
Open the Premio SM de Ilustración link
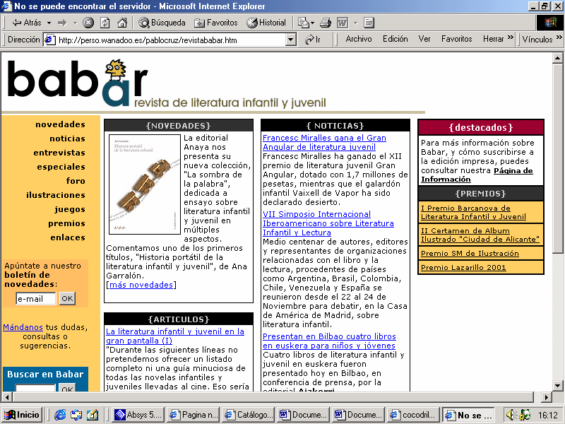(x=470, y=254)
